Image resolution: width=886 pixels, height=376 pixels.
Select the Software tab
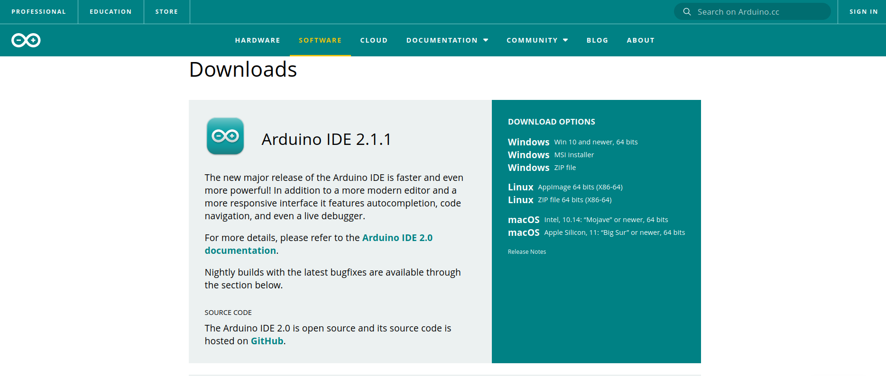click(320, 40)
